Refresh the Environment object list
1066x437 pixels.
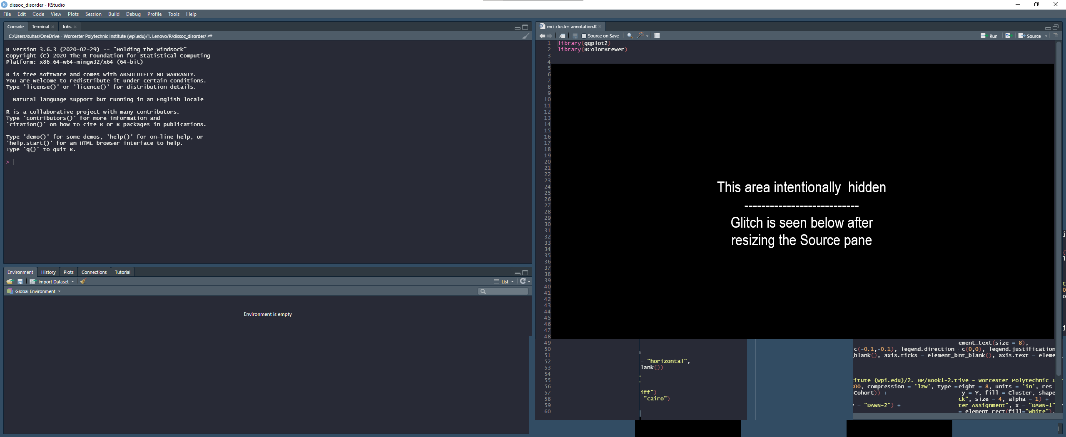523,281
